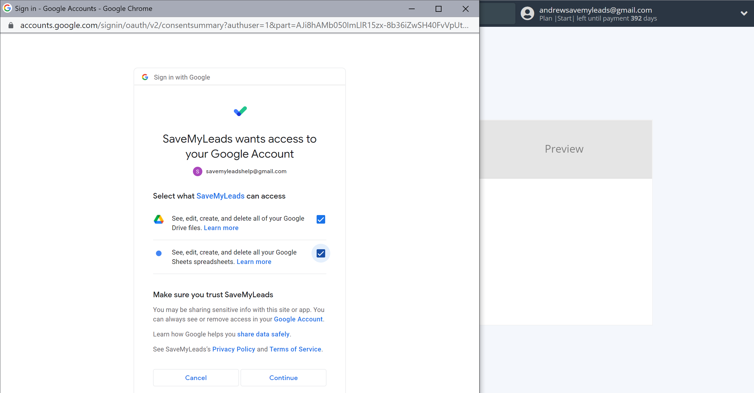The height and width of the screenshot is (393, 754).
Task: Click the purple S account avatar
Action: point(197,171)
